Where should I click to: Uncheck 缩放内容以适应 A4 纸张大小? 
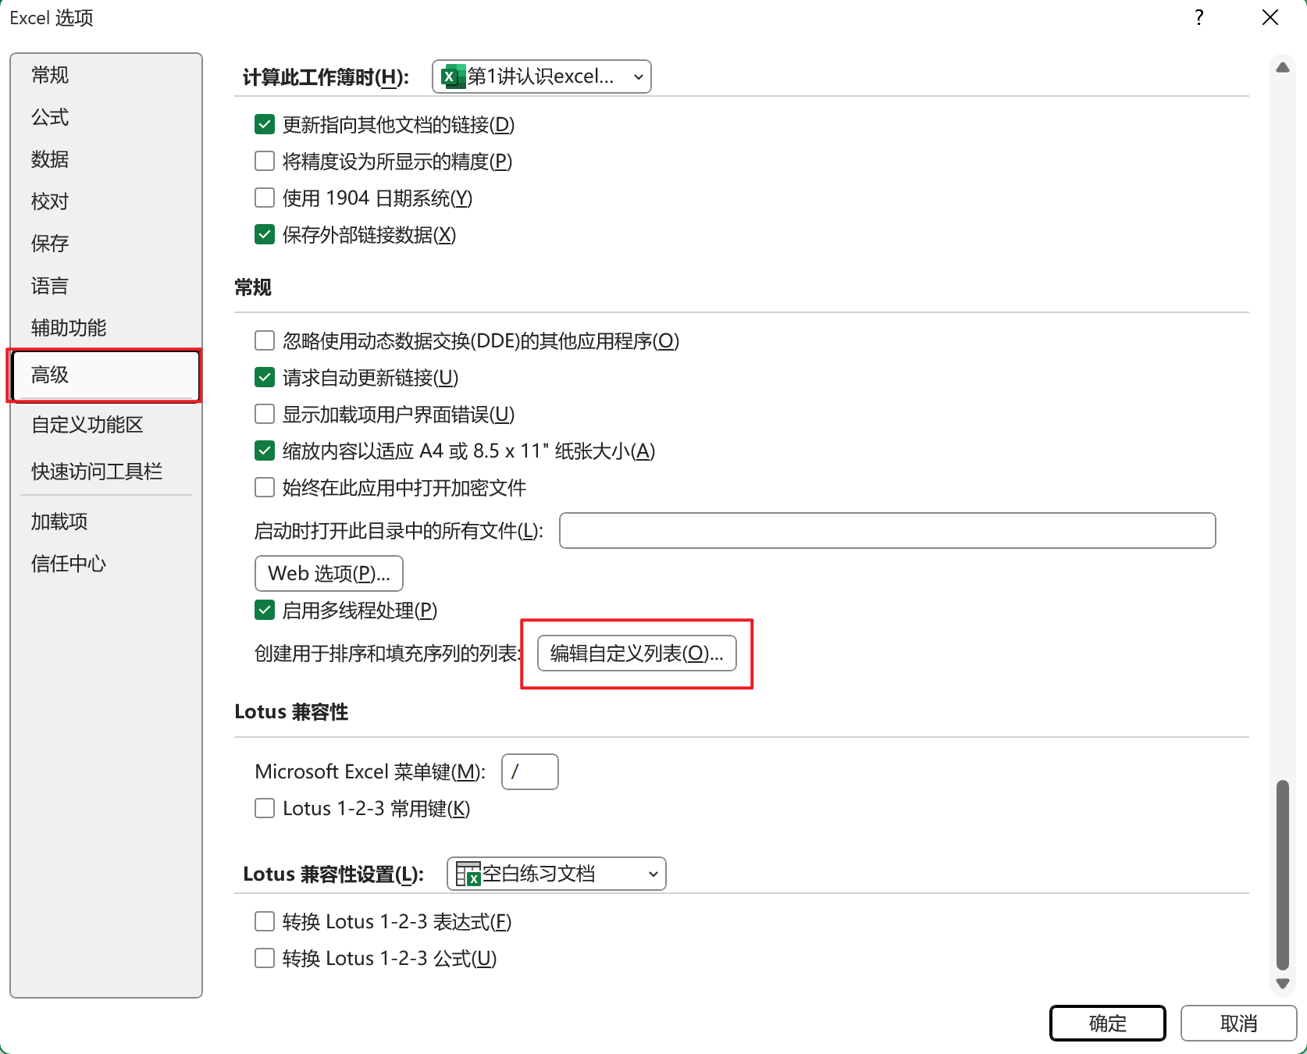click(x=265, y=450)
